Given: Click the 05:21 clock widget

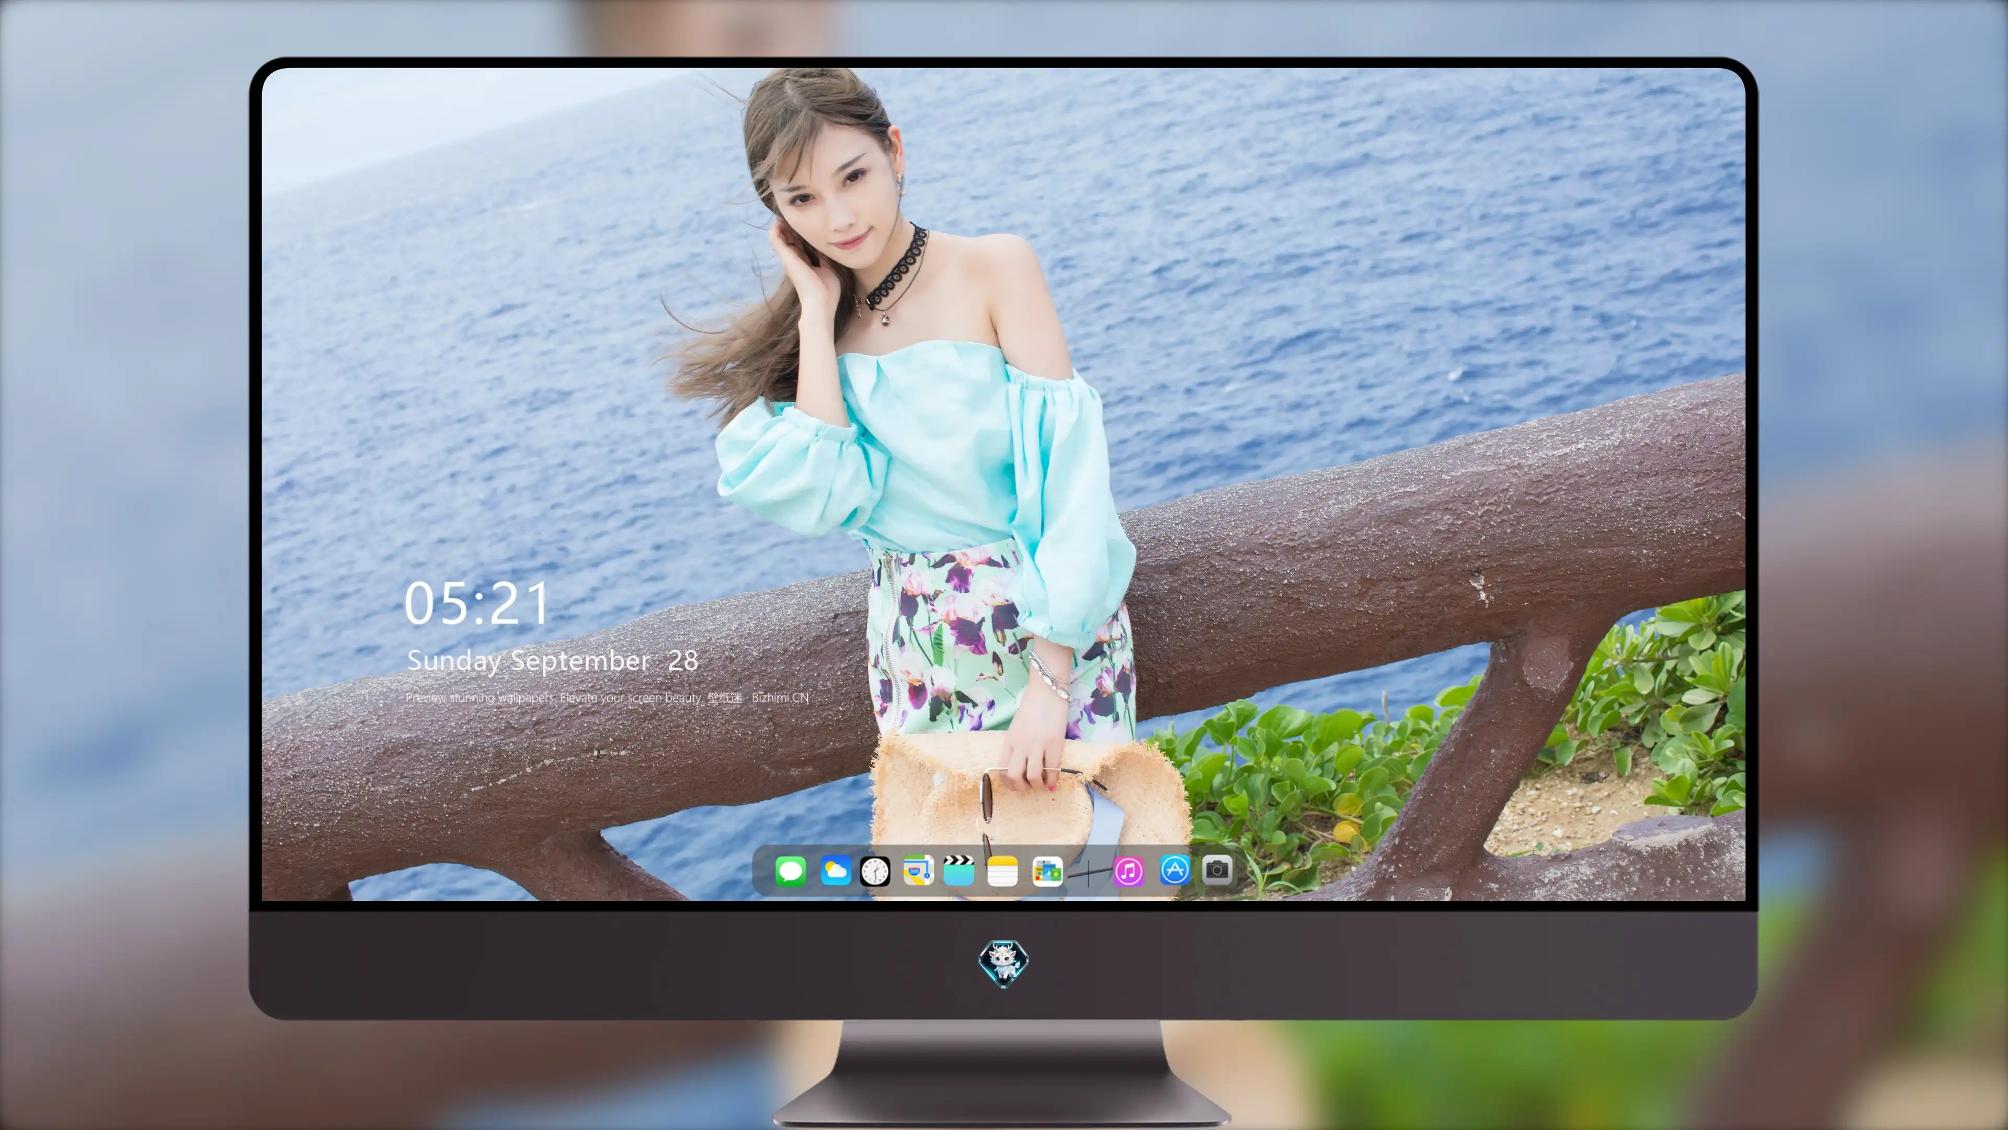Looking at the screenshot, I should [x=476, y=603].
